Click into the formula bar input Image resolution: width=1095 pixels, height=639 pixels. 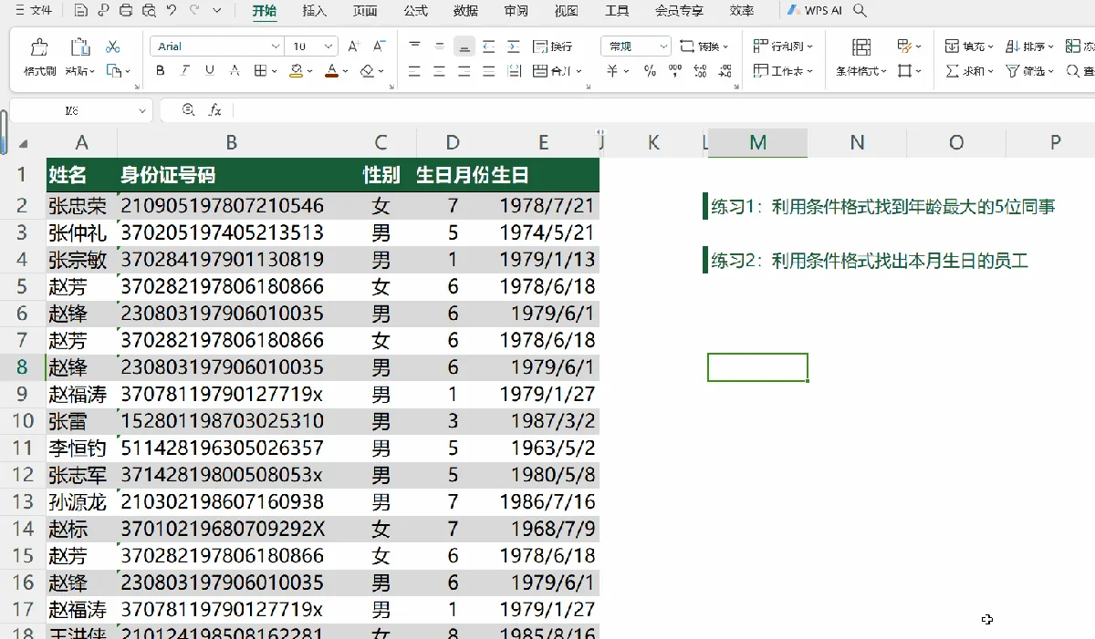pyautogui.click(x=663, y=110)
